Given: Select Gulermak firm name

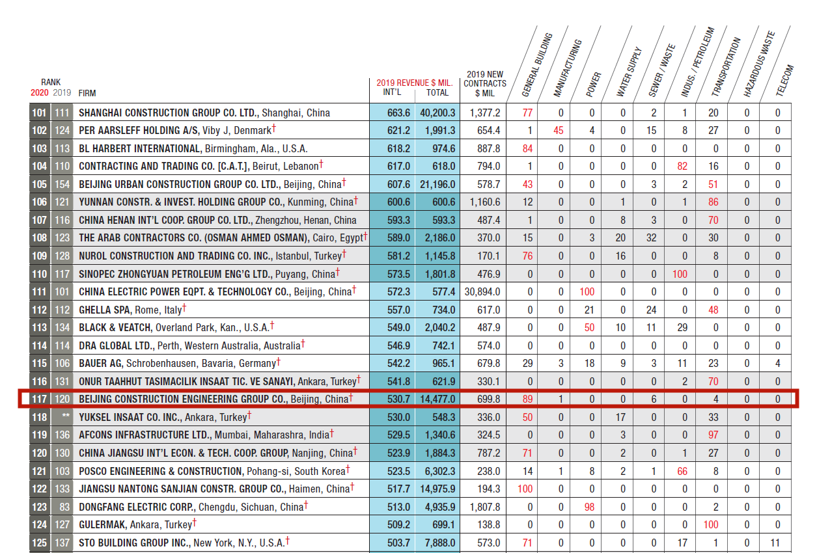Looking at the screenshot, I should [103, 524].
